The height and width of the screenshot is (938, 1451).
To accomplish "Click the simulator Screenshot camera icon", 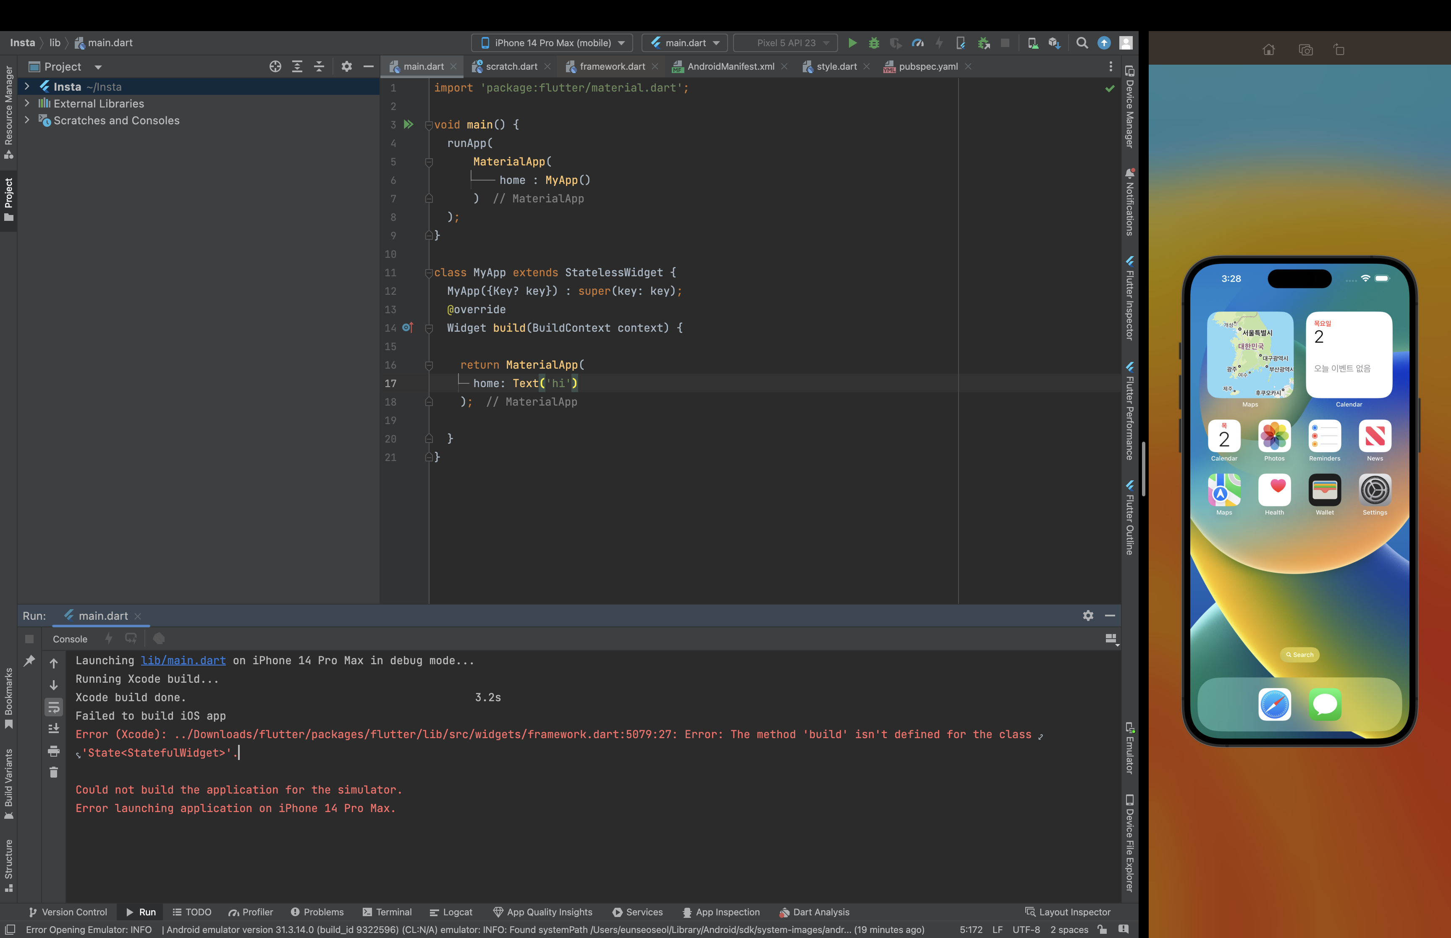I will (x=1305, y=50).
